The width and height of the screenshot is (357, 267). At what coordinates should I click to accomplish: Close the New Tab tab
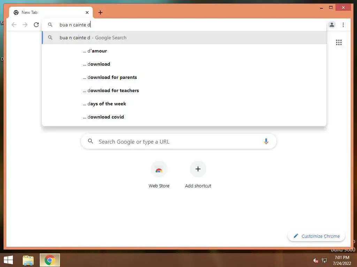87,13
